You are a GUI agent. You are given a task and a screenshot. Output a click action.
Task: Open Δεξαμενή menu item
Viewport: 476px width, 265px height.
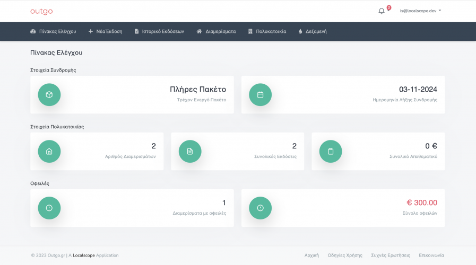pyautogui.click(x=313, y=31)
